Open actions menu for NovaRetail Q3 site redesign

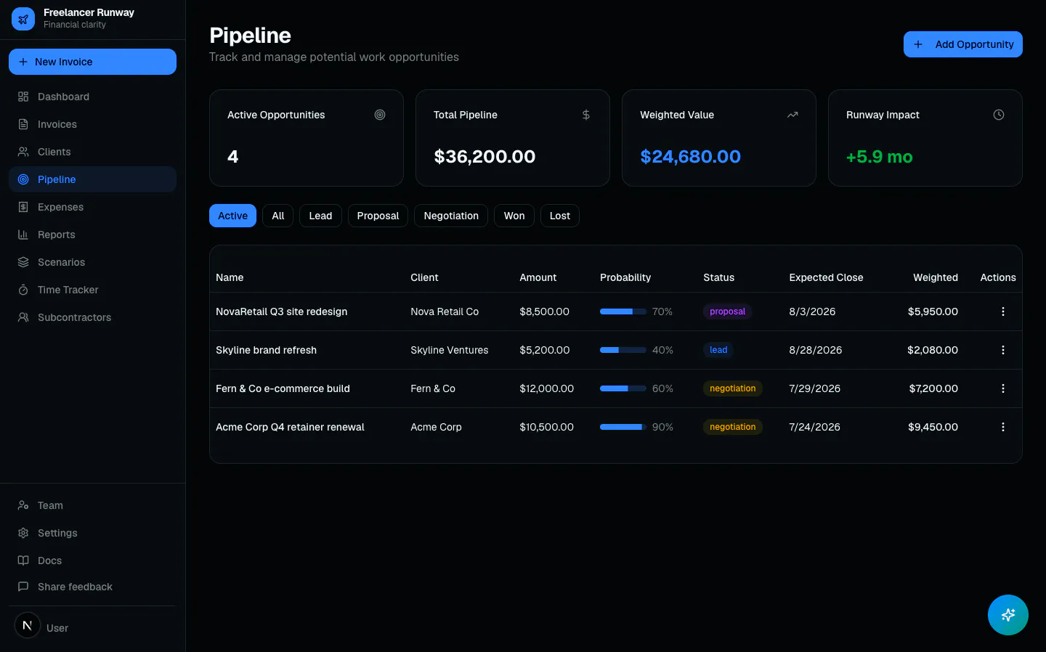click(x=1003, y=311)
